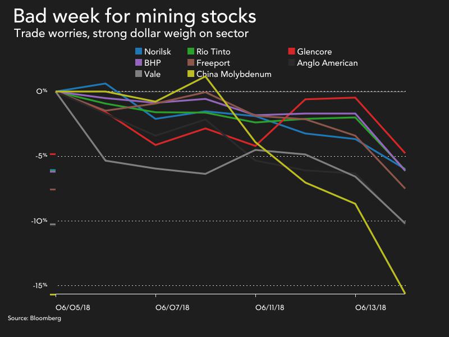Click the -10% y-axis label
449x337 pixels.
click(x=39, y=221)
